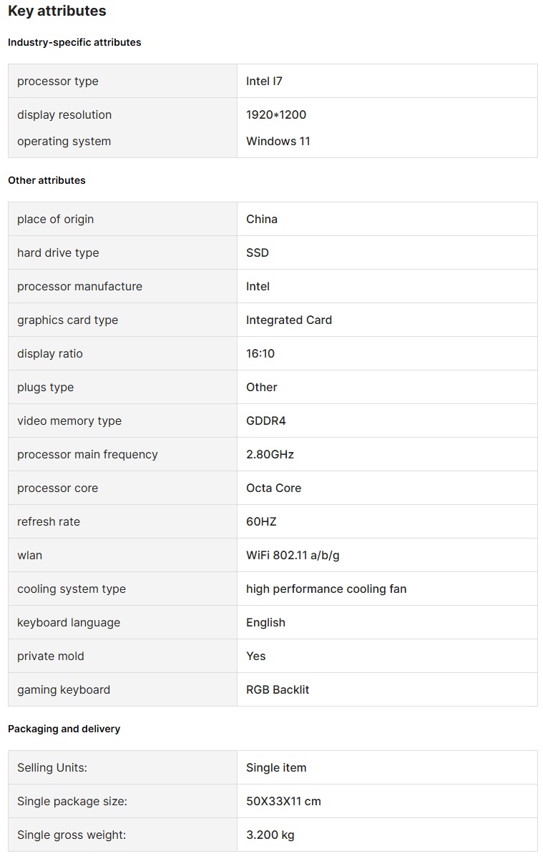Click the RGB Backlit gaming keyboard value

[x=278, y=689]
